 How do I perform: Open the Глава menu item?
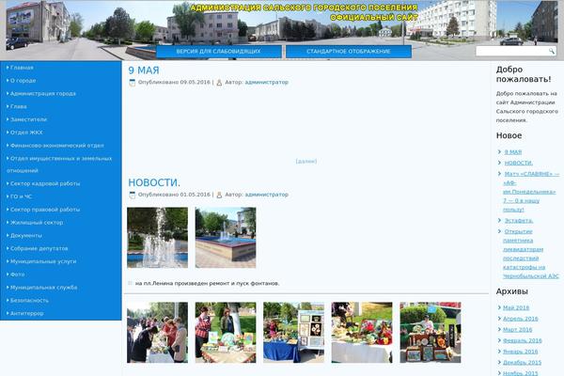coord(19,106)
